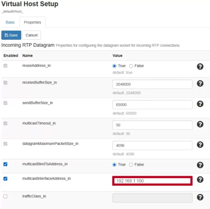Open help for multicastInterfaceAddress_in
Viewport: 210px width, 209px height.
(x=200, y=180)
